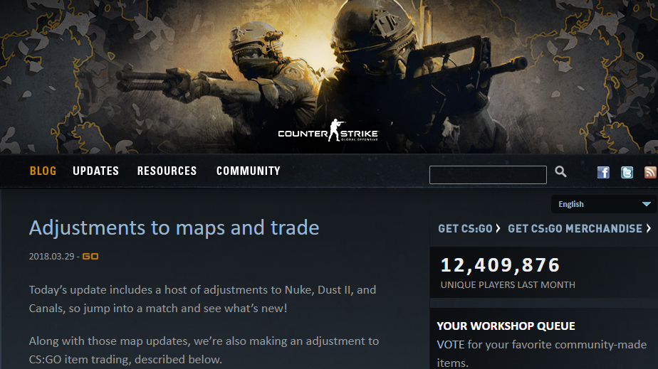The width and height of the screenshot is (658, 369).
Task: Click the orange GO tag icon
Action: pyautogui.click(x=90, y=257)
